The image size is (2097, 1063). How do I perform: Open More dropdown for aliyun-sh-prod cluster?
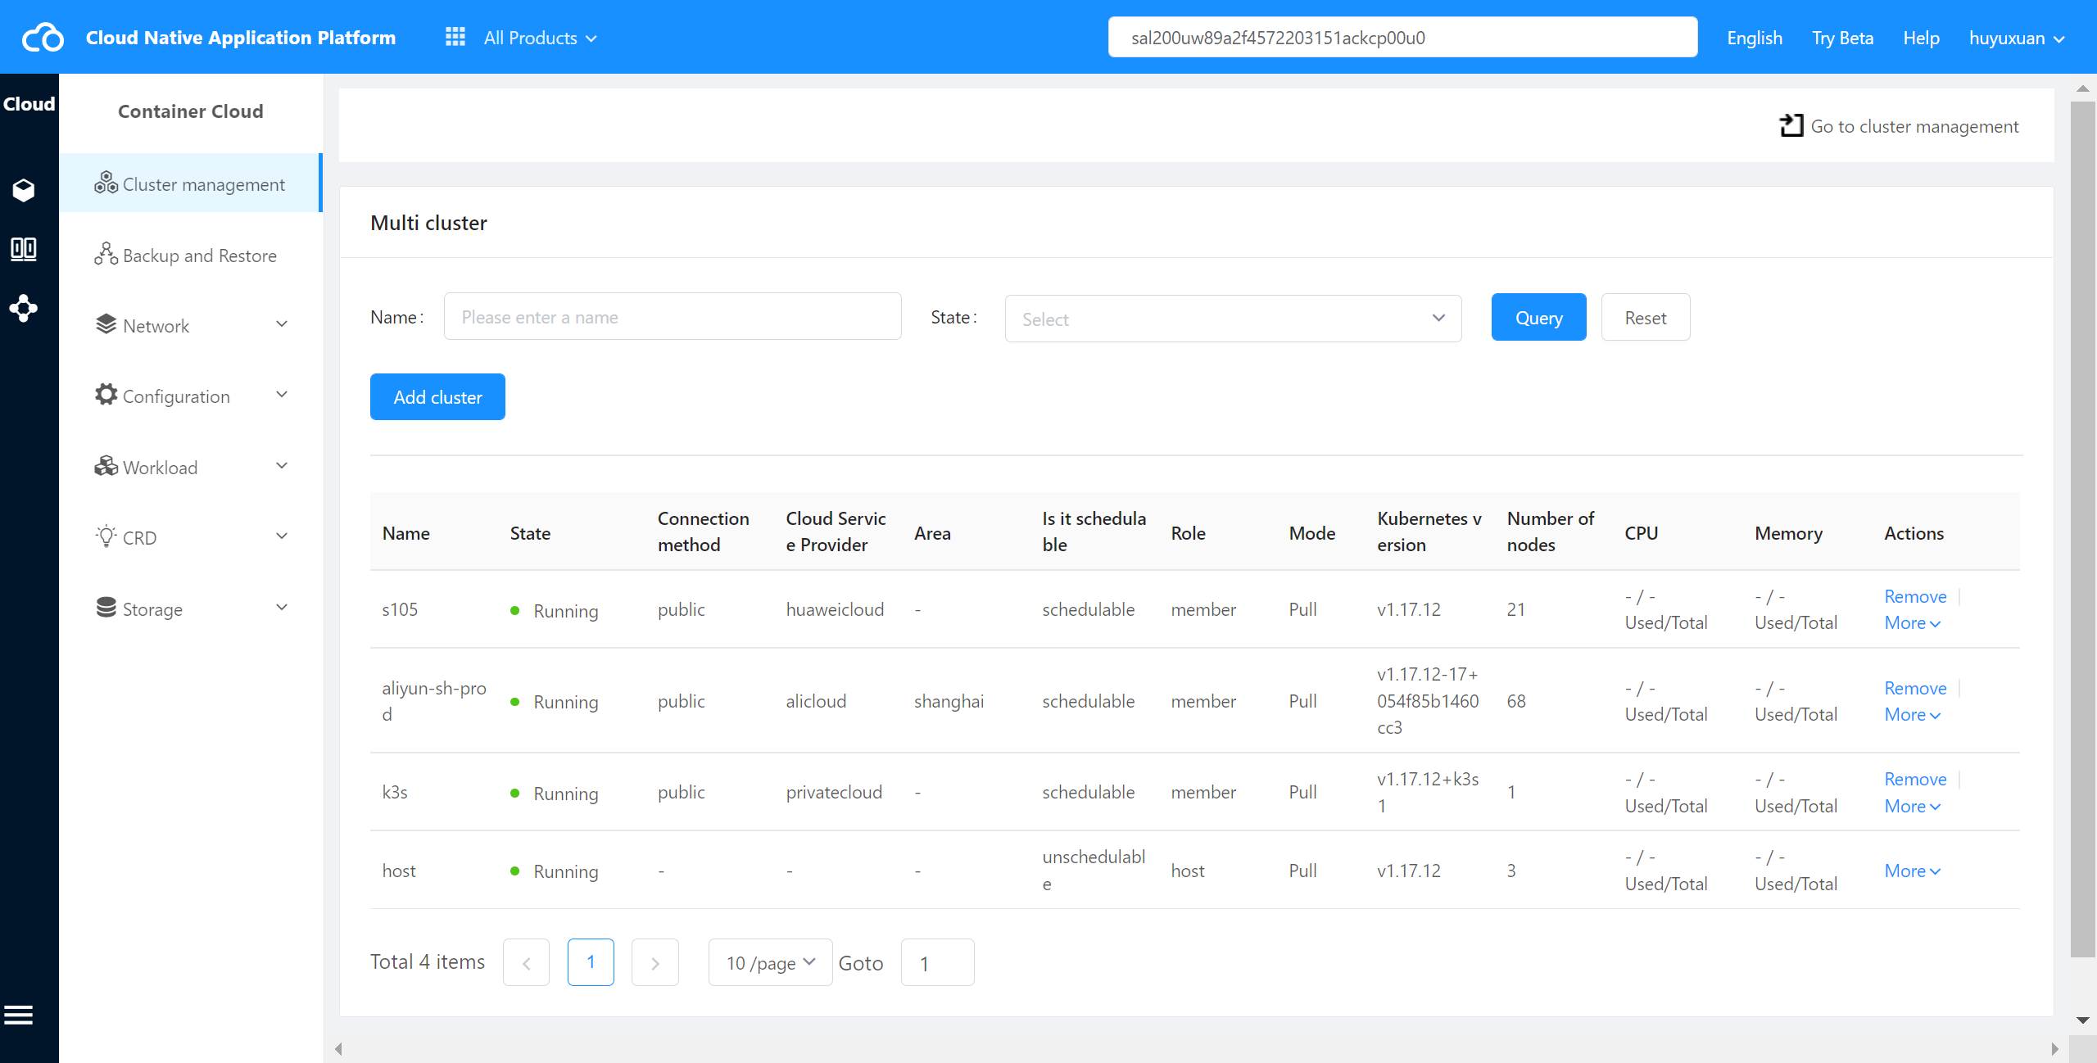point(1913,715)
